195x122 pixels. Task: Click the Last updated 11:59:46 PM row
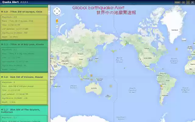[x=24, y=94]
